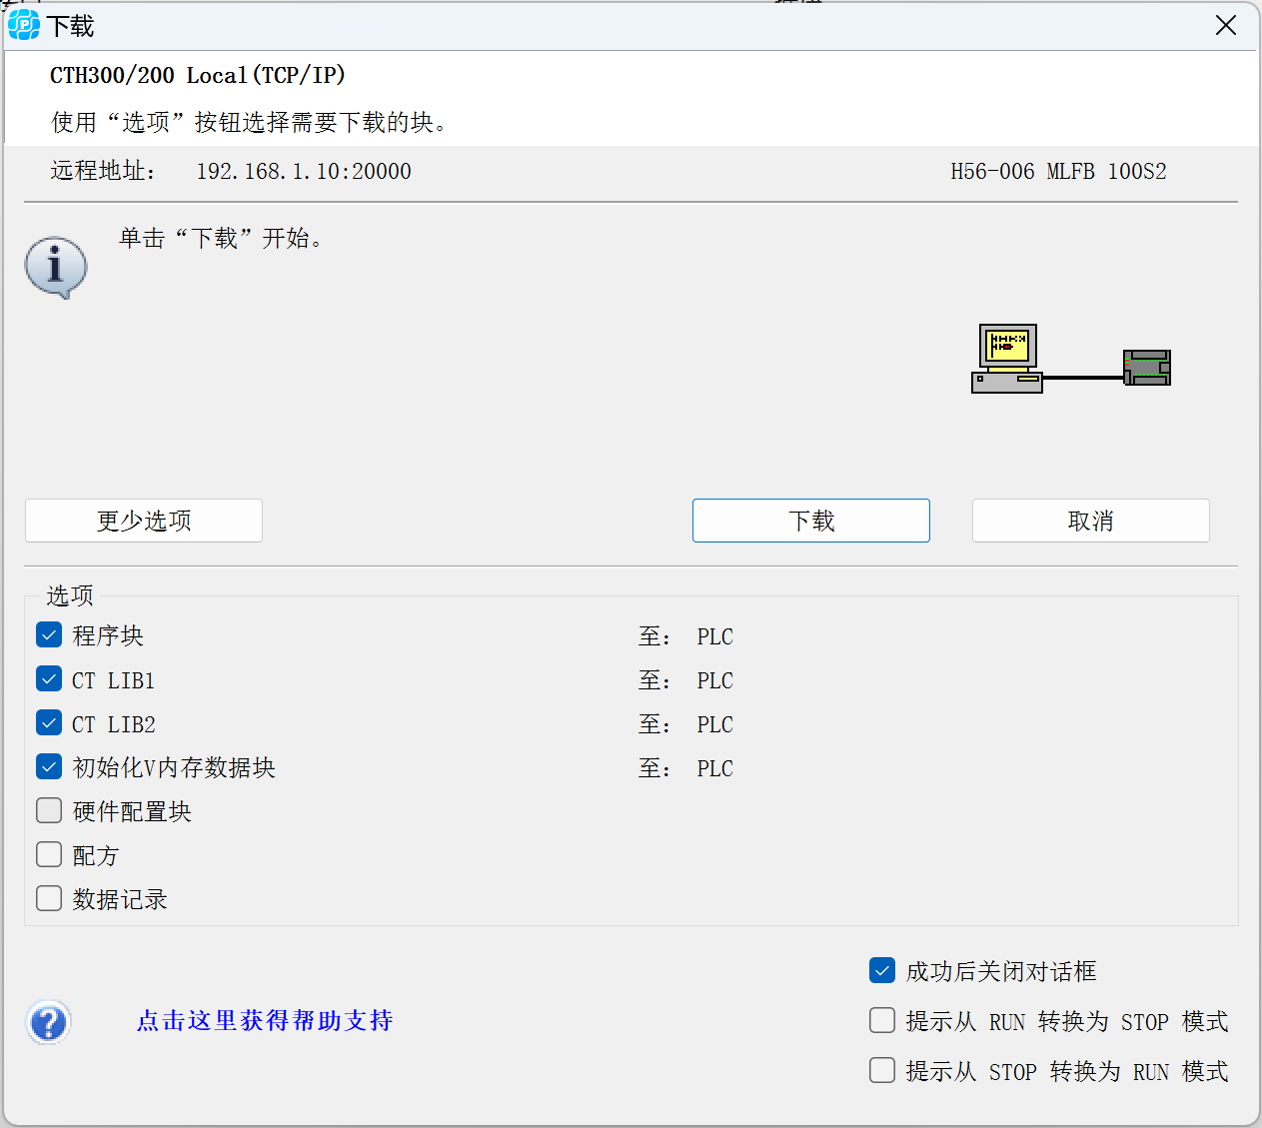The height and width of the screenshot is (1128, 1262).
Task: Enable the 硬件配置块 checkbox
Action: click(x=49, y=810)
